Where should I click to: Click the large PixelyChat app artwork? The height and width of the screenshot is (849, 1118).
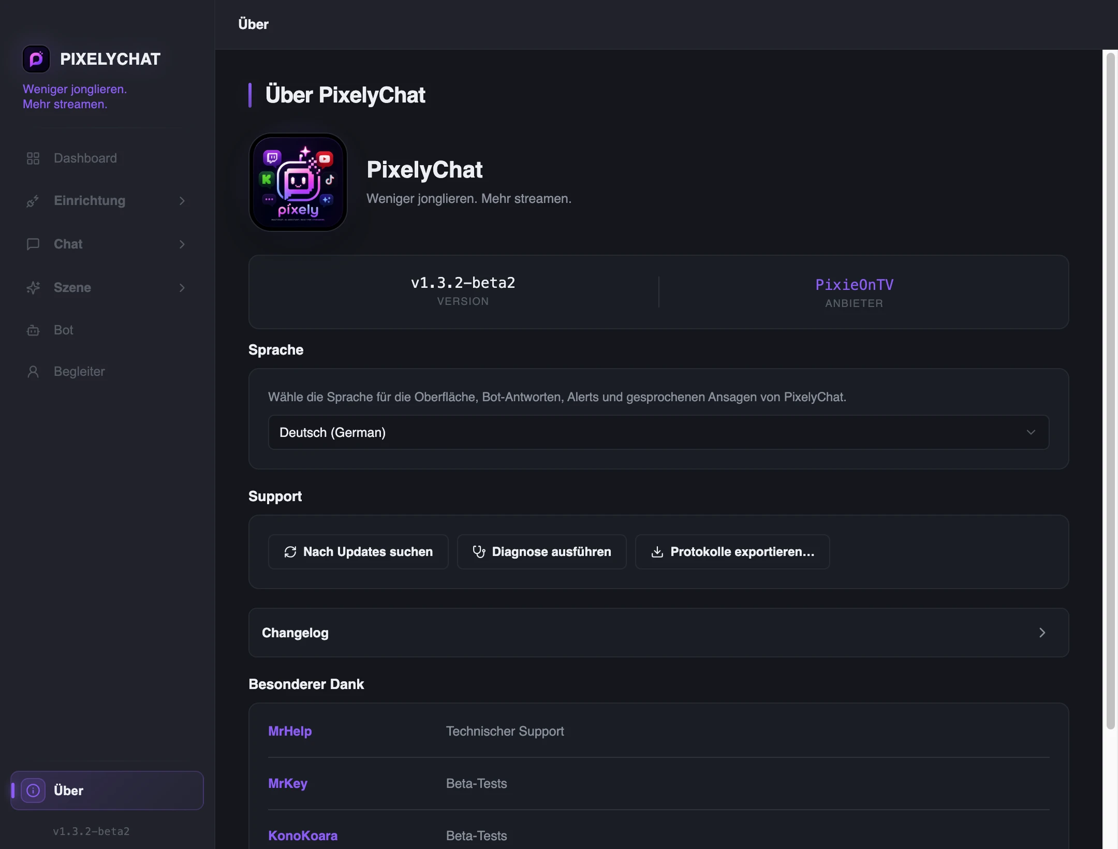pyautogui.click(x=298, y=182)
